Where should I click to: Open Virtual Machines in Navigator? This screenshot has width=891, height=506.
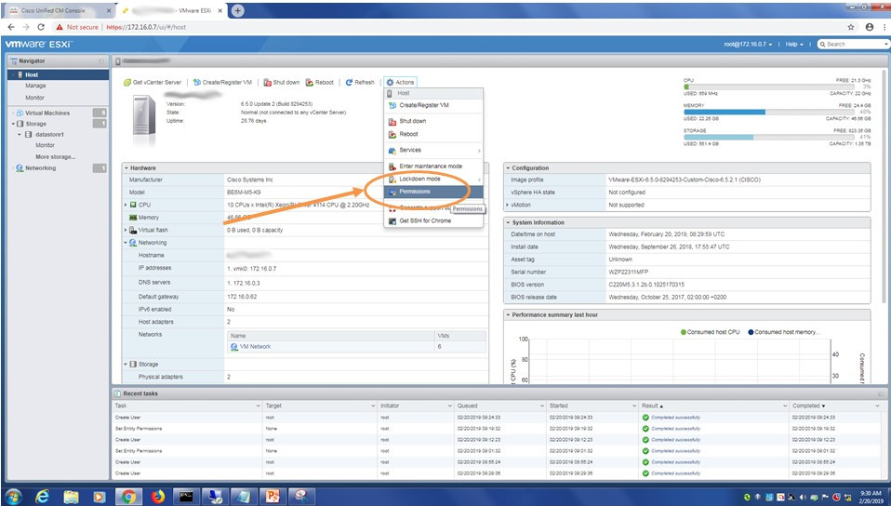(47, 113)
